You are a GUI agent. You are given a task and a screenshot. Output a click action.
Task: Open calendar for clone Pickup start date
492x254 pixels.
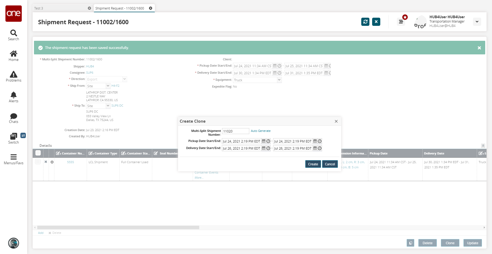coord(263,141)
